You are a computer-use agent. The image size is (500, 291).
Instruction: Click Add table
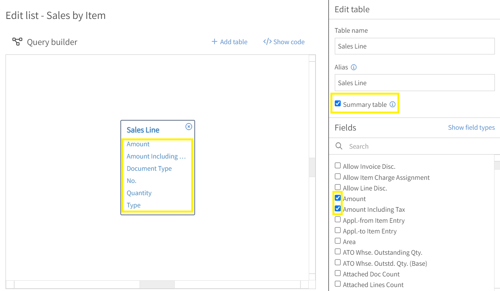229,42
